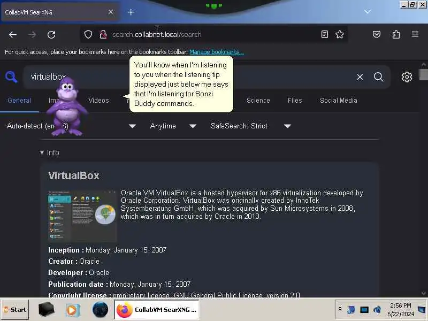Click the show desktop icon beside clock
Screen dimensions: 428x321
tap(422, 310)
